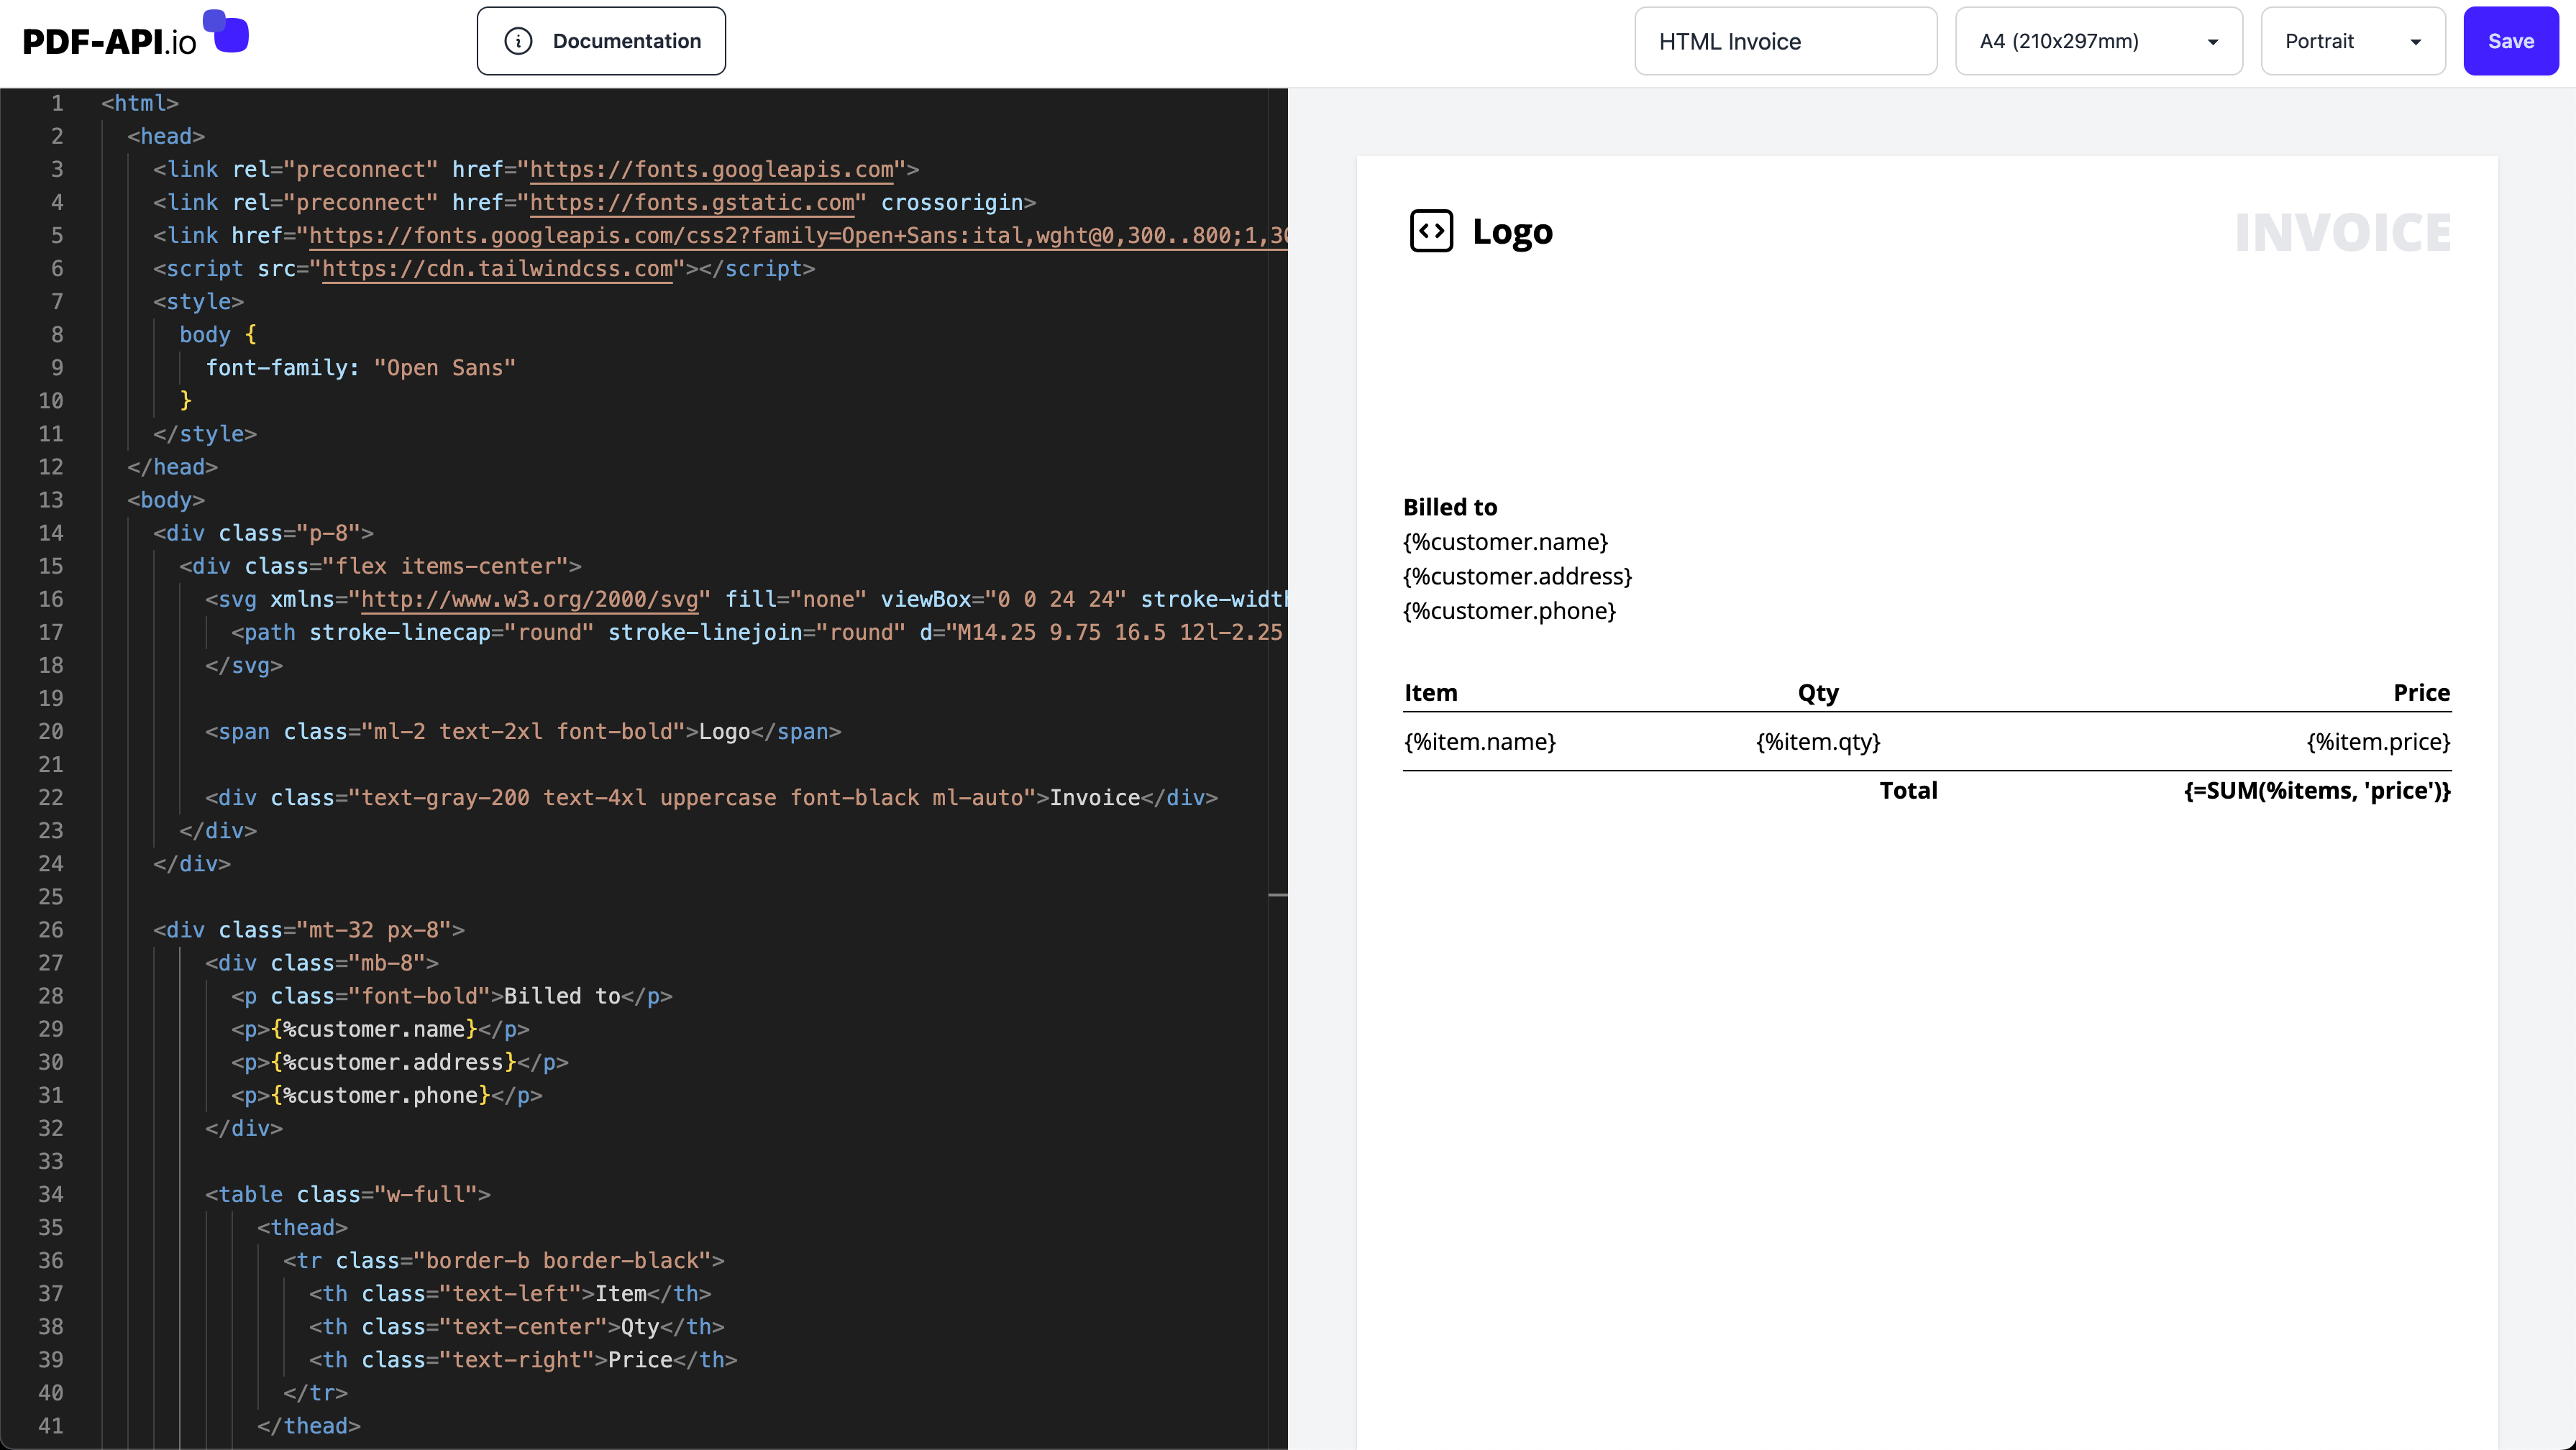Screen dimensions: 2576x1450
Task: Click the Price column header in preview
Action: (x=2421, y=692)
